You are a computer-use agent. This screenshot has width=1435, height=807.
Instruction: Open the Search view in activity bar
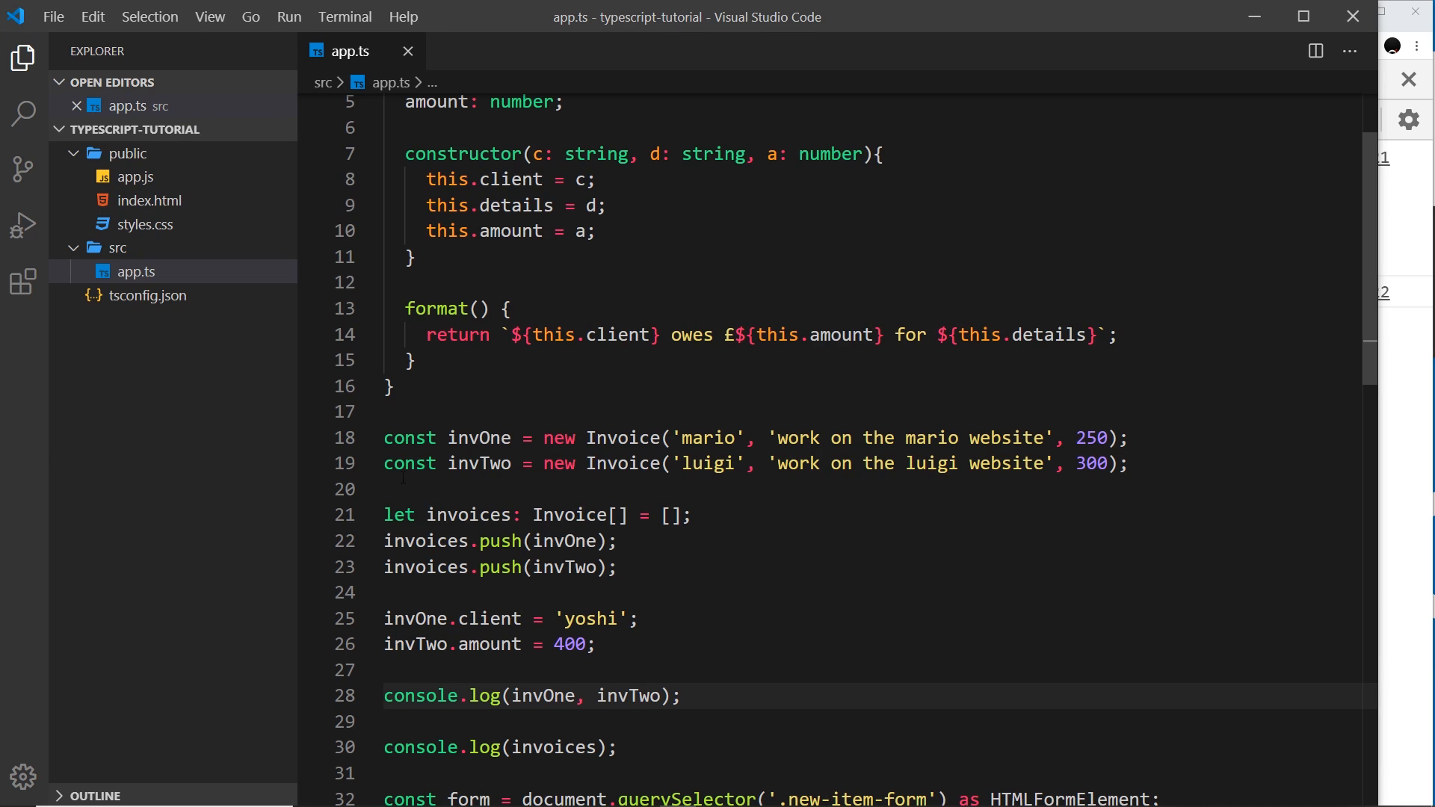[x=23, y=114]
